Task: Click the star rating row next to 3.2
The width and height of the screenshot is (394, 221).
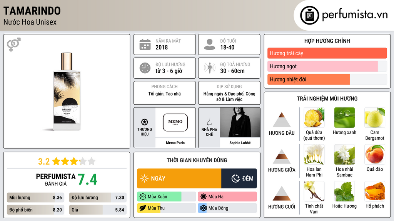Action: (74, 162)
